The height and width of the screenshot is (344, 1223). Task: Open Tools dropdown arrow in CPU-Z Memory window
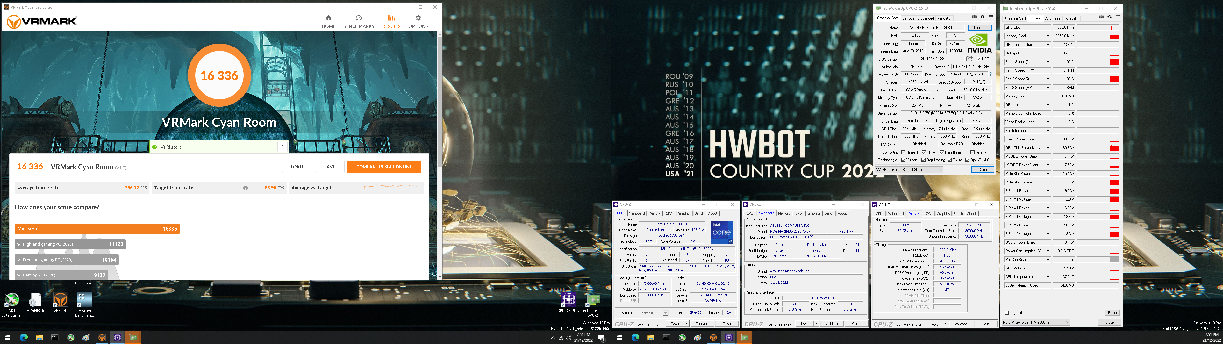tap(945, 324)
